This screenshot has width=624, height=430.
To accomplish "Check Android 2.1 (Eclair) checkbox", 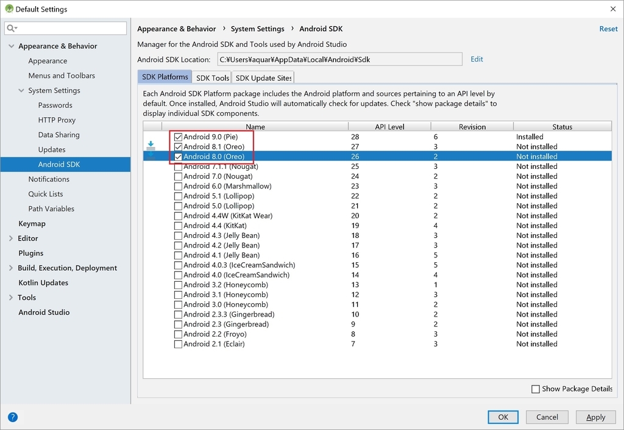I will (178, 345).
